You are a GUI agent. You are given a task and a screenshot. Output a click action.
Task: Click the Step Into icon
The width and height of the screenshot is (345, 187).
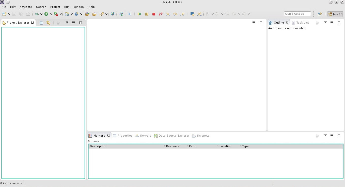(x=168, y=14)
